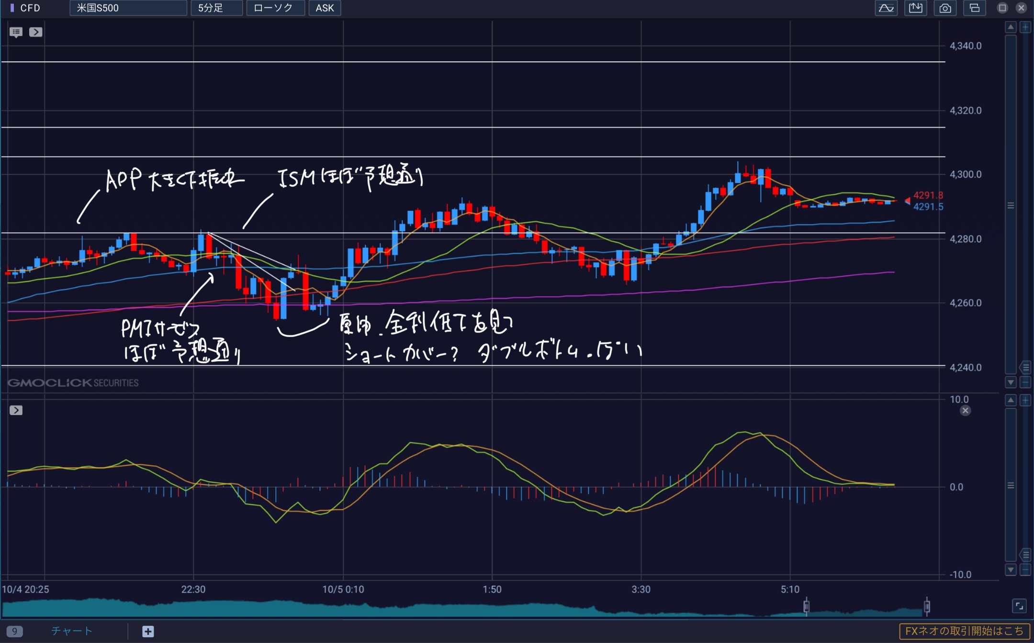Click FXネオの取引開始はこち link
This screenshot has width=1034, height=643.
[x=964, y=631]
